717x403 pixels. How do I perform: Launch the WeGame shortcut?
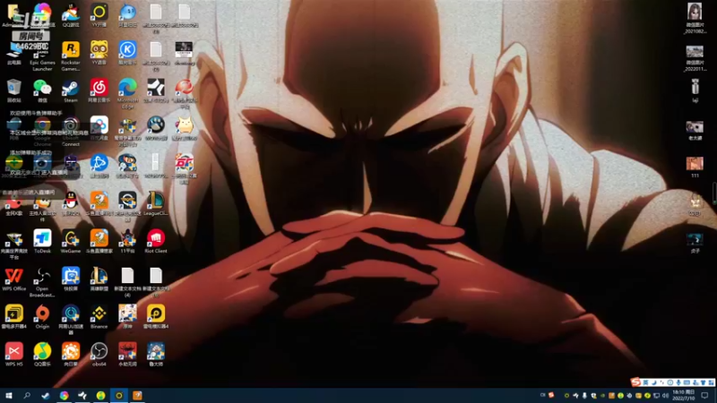(x=71, y=238)
